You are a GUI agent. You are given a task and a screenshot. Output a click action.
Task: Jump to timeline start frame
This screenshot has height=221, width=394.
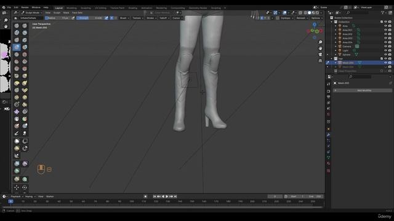point(155,196)
